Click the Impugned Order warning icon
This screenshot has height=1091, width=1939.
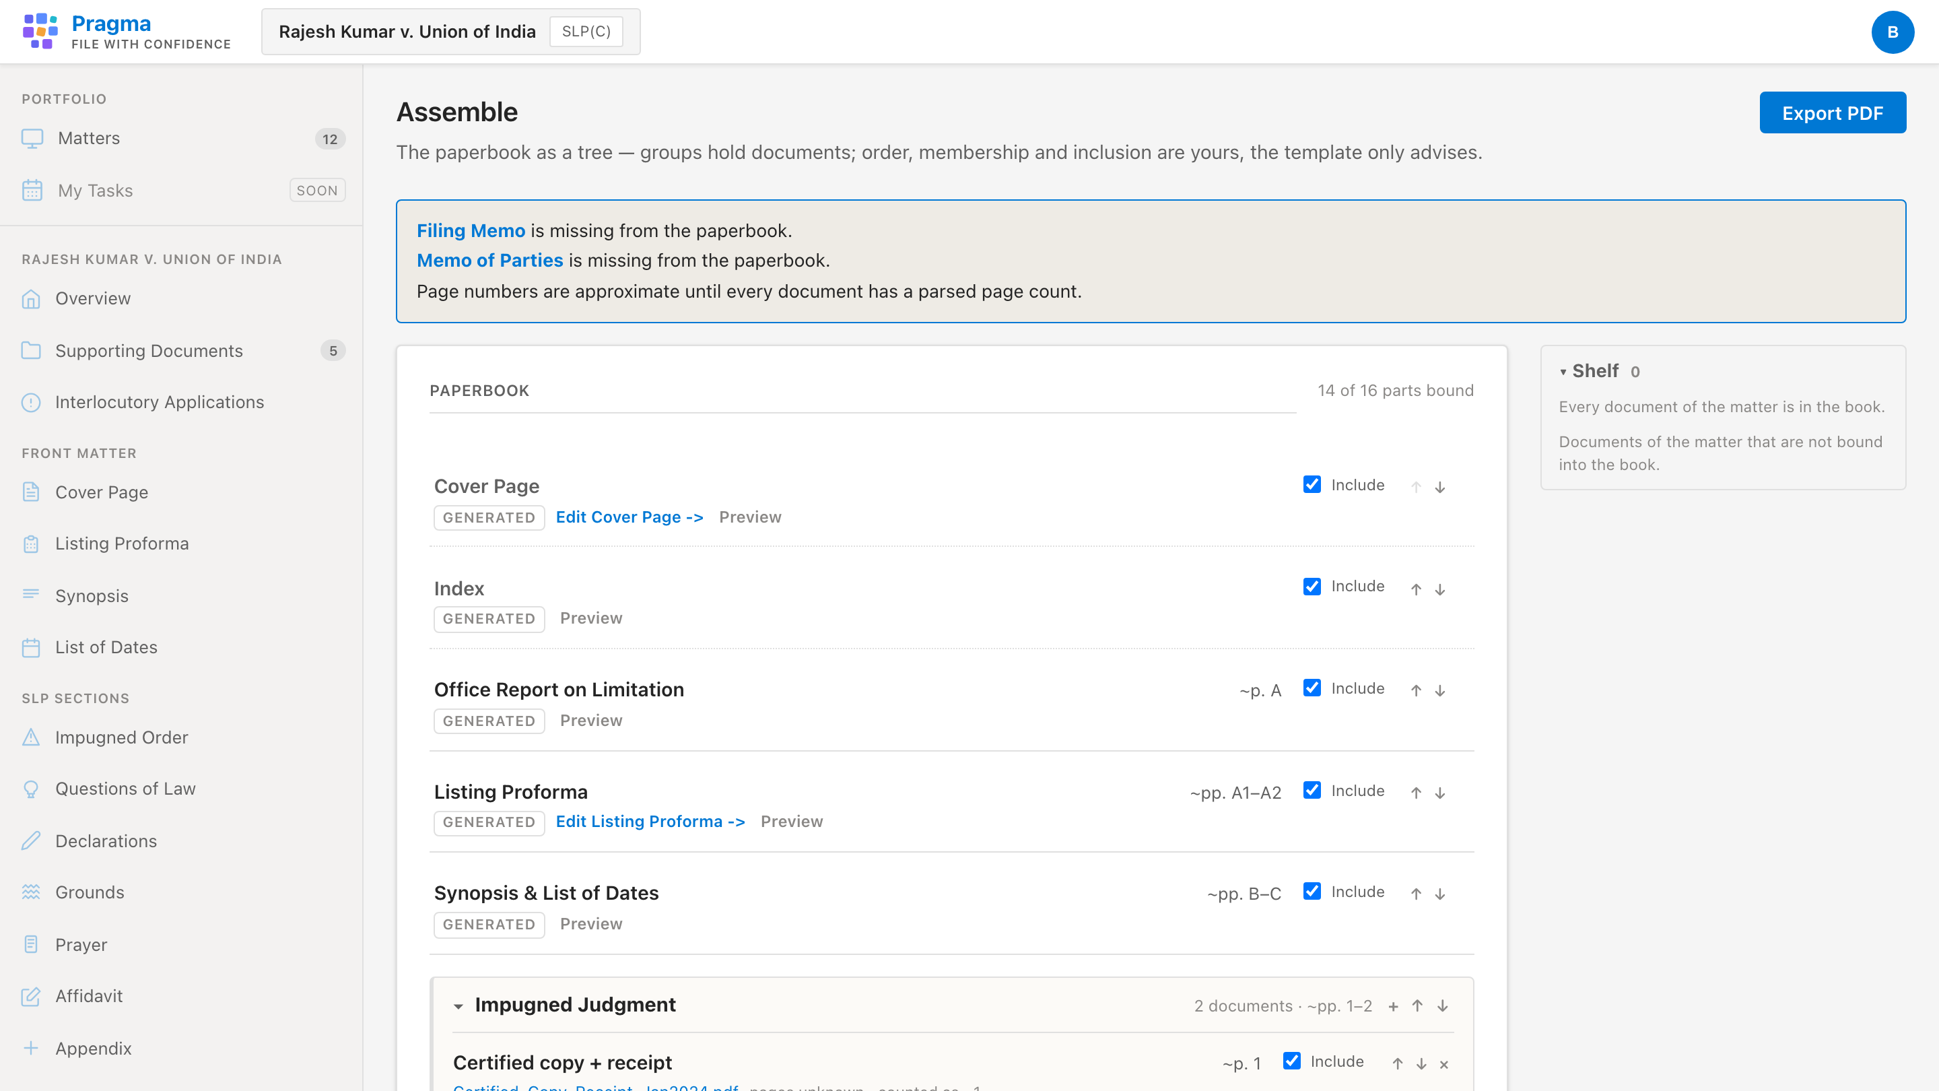(31, 737)
